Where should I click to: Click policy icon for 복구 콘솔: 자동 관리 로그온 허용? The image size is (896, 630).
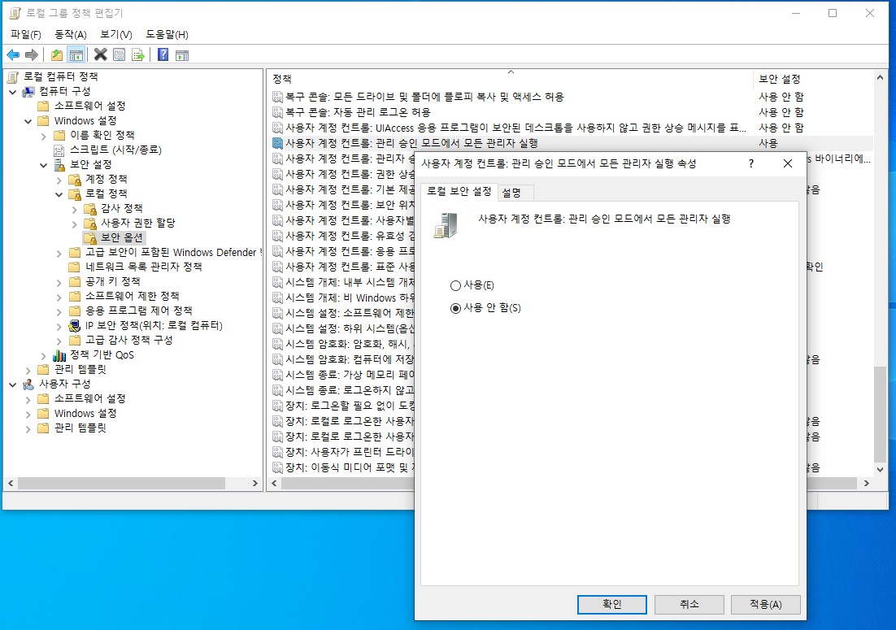(278, 112)
